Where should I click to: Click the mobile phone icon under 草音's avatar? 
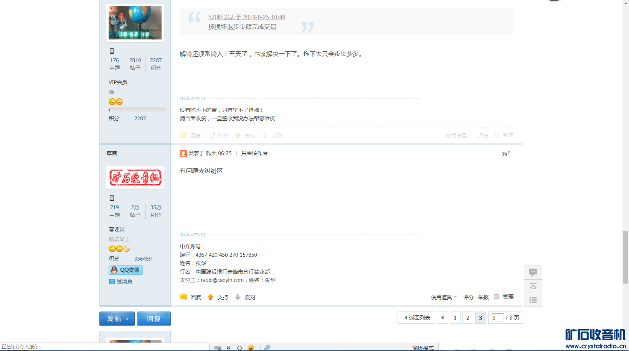112,198
